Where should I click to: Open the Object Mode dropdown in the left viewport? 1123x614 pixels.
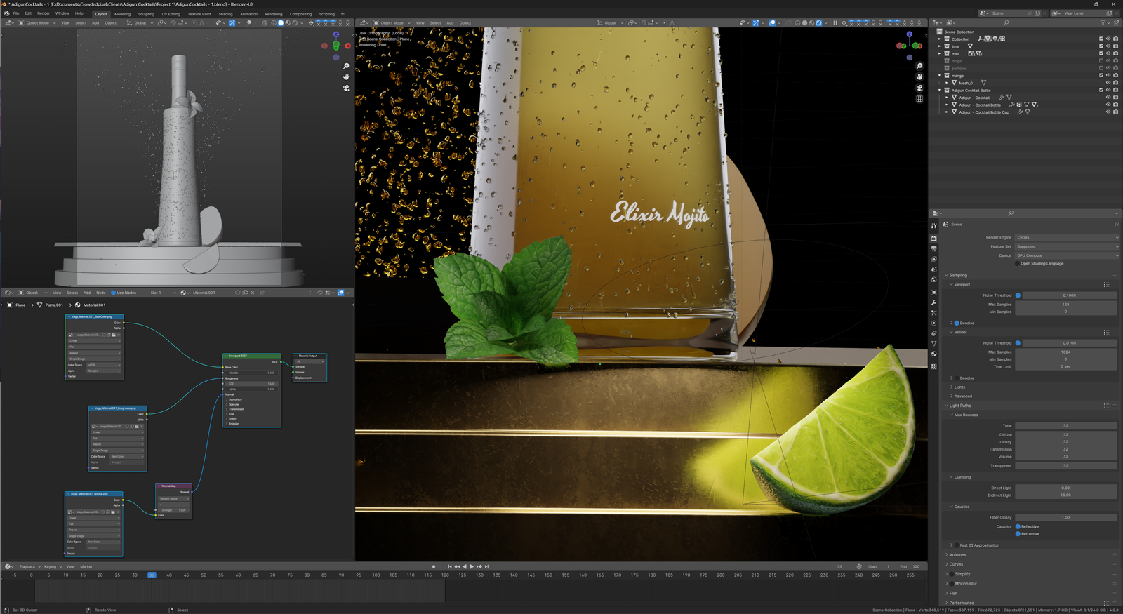coord(38,22)
